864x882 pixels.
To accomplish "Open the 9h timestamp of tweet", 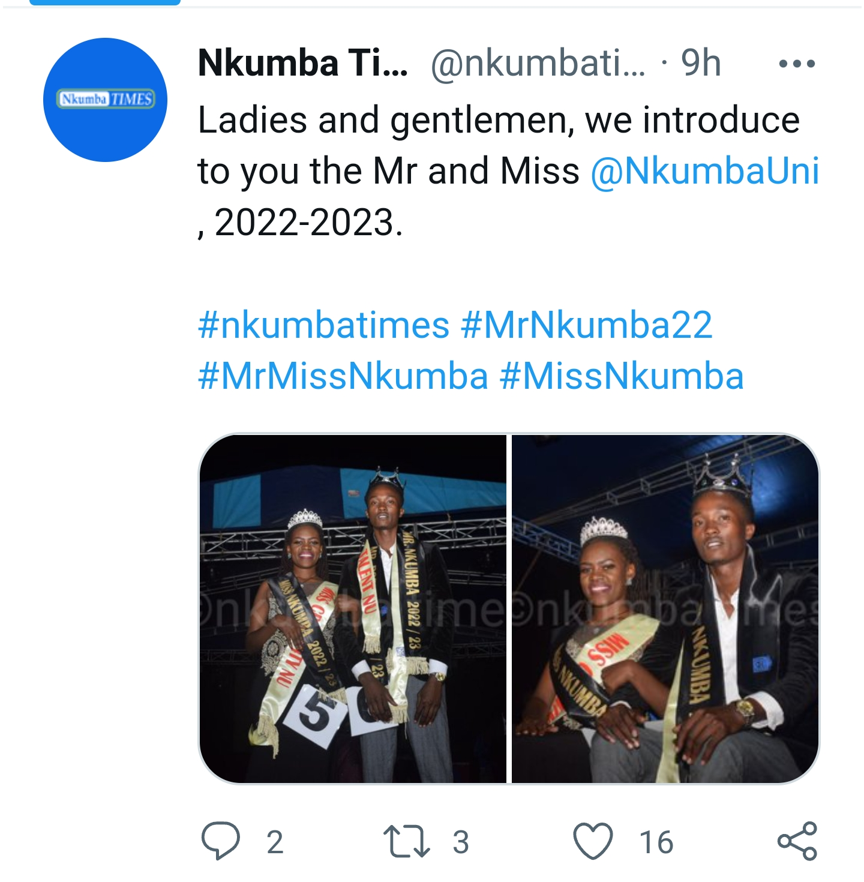I will point(701,63).
